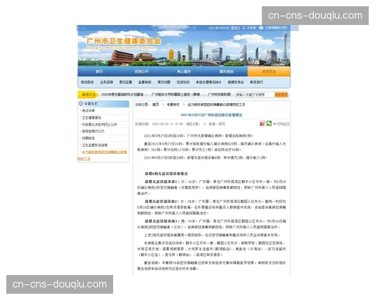Click the bold 新增无症状感染者2 label
The height and width of the screenshot is (300, 375).
point(161,201)
